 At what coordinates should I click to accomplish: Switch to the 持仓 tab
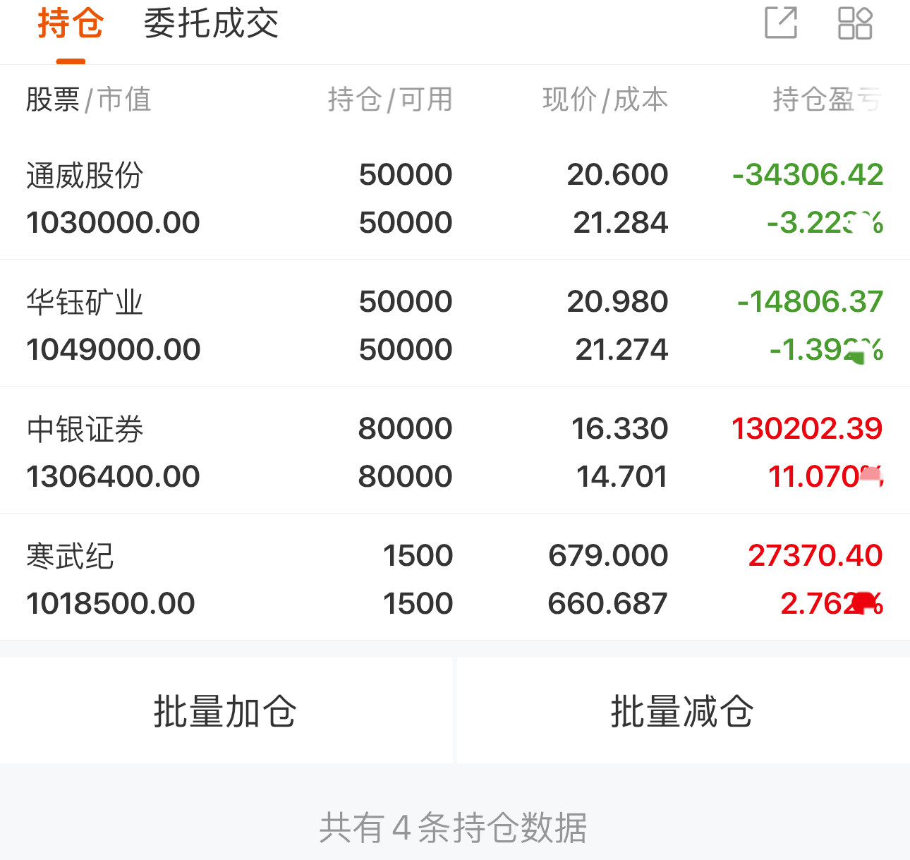pyautogui.click(x=71, y=23)
